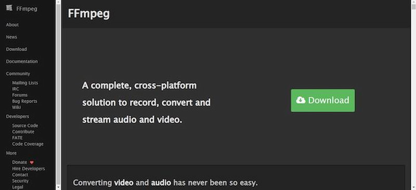Click the page scrollbar up arrow

pyautogui.click(x=413, y=2)
